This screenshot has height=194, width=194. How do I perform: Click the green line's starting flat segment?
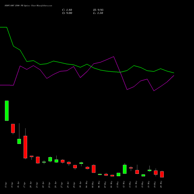click(3, 27)
